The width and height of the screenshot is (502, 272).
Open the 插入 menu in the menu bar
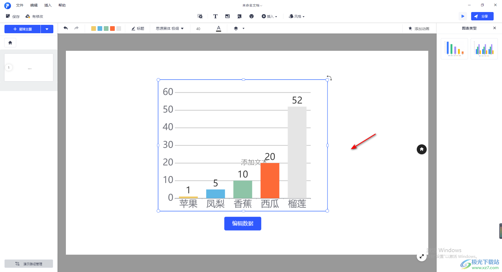48,5
